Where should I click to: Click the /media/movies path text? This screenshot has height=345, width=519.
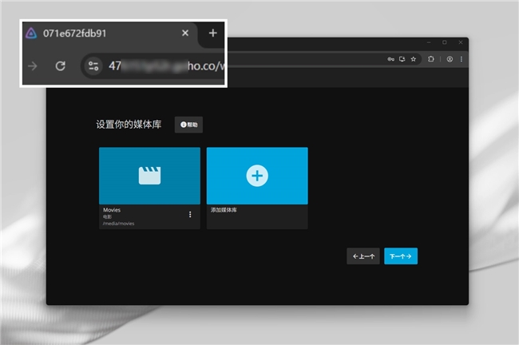(x=118, y=224)
